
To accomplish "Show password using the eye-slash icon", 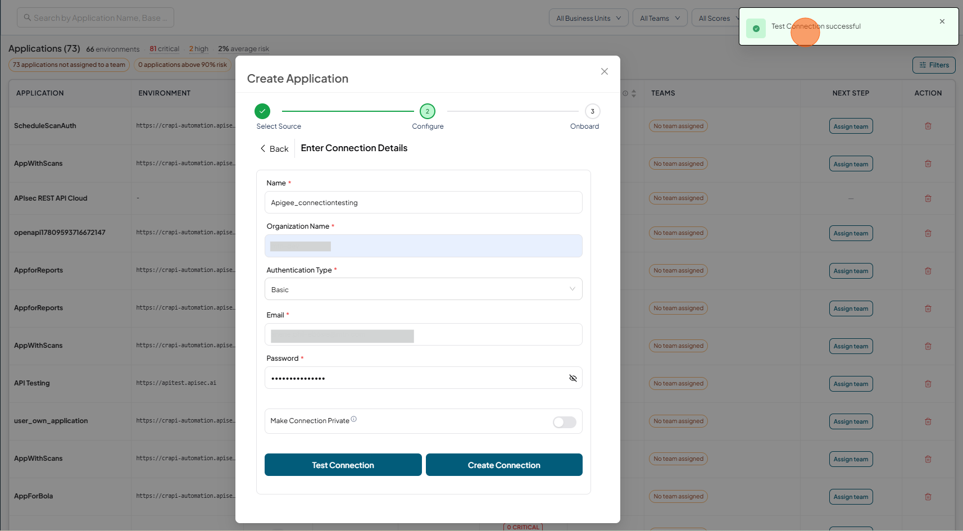I will click(573, 378).
